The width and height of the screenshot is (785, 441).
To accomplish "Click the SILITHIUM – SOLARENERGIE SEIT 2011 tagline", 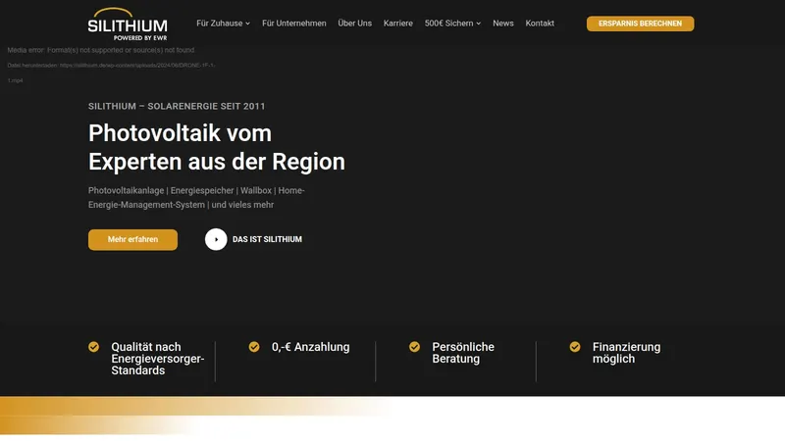I will tap(177, 106).
